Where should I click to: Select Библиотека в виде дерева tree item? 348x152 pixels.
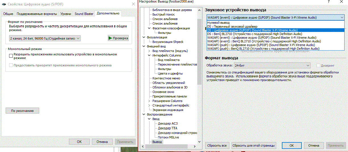click(x=172, y=10)
